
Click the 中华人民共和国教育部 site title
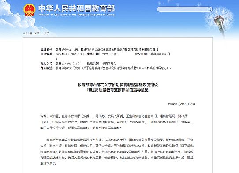coord(77,8)
